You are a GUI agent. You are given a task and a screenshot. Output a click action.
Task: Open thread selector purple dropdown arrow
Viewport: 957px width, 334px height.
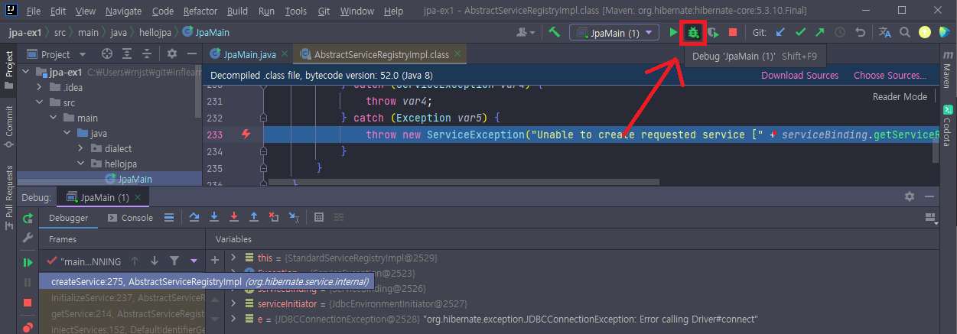(x=194, y=261)
